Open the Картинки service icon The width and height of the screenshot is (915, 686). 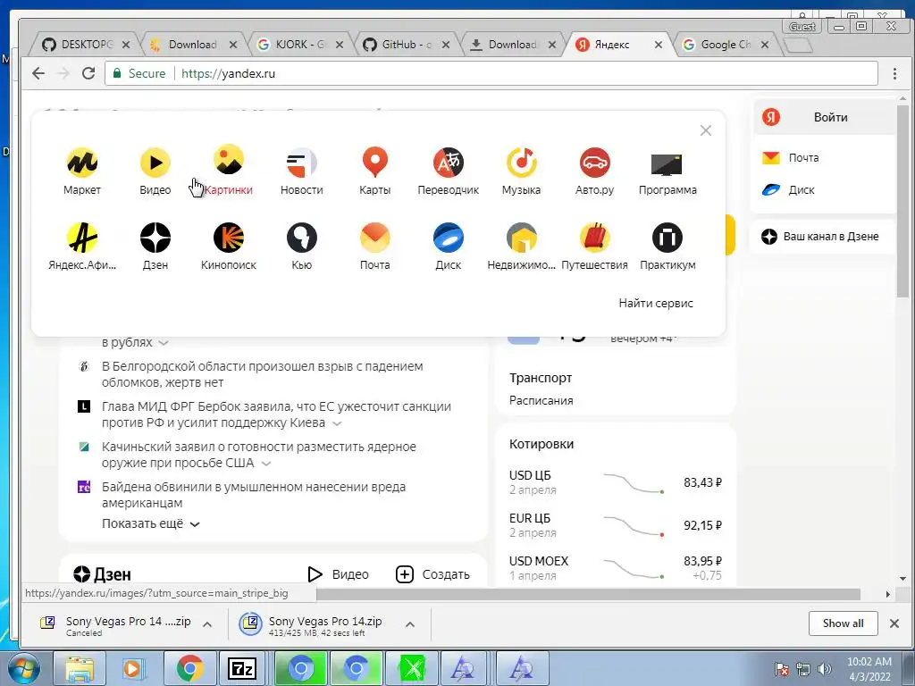229,161
